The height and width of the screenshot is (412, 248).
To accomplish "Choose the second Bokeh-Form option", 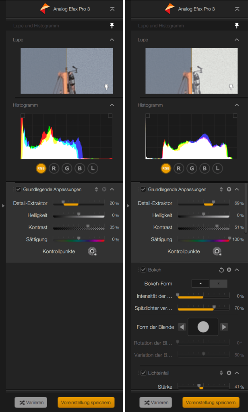I will (219, 284).
